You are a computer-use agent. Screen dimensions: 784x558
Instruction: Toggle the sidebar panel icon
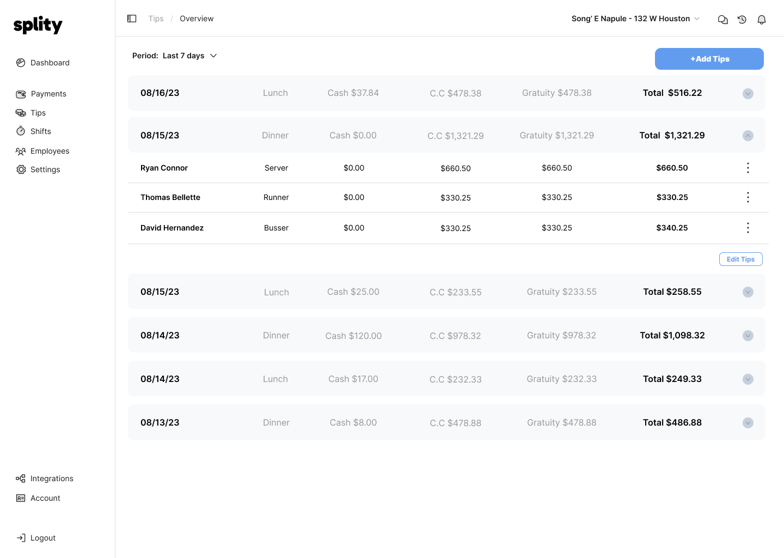[132, 19]
